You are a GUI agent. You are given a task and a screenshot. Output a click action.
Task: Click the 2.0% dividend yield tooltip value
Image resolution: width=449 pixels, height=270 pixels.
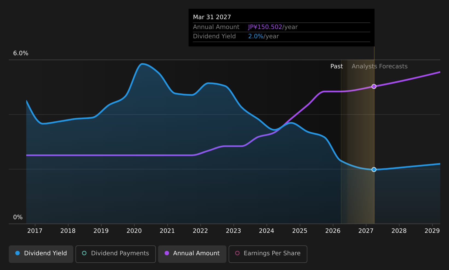(256, 36)
